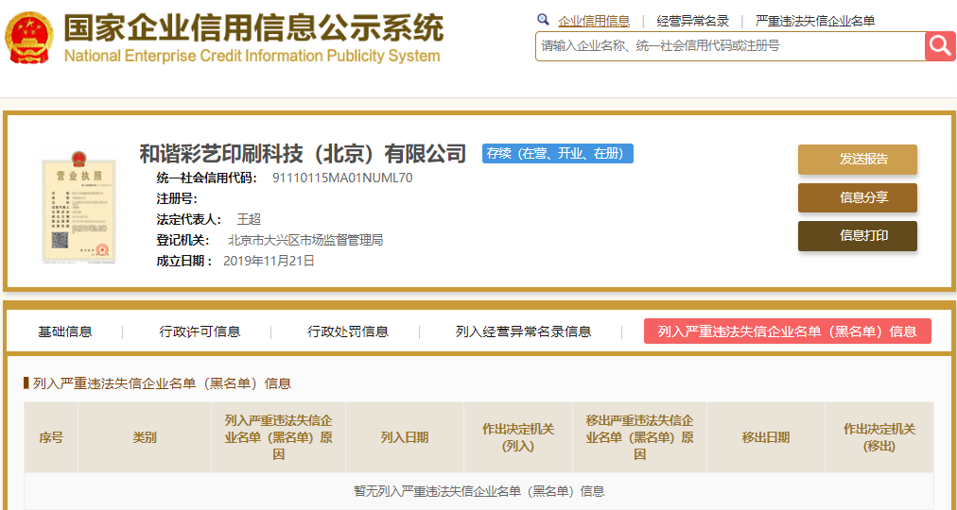Select the 企业信用信息 search category link

[x=594, y=22]
